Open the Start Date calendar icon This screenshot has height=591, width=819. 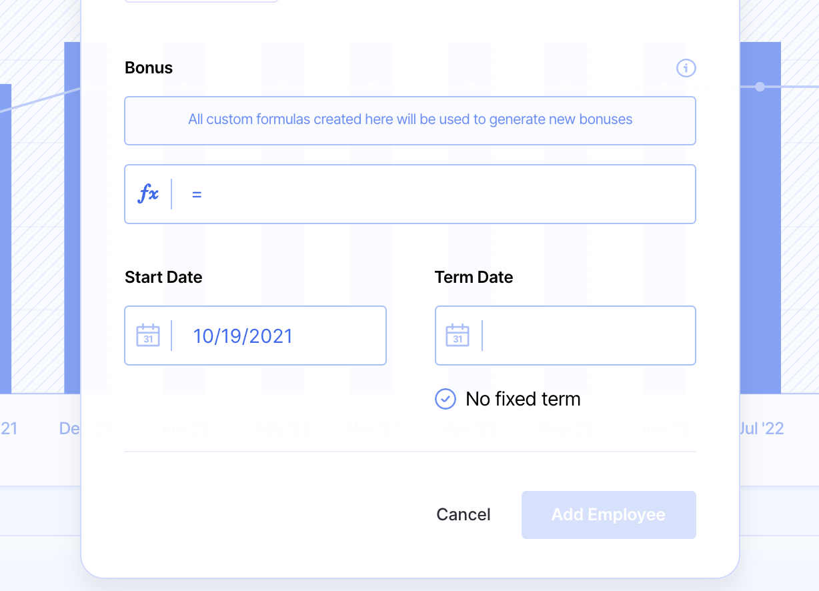click(148, 336)
